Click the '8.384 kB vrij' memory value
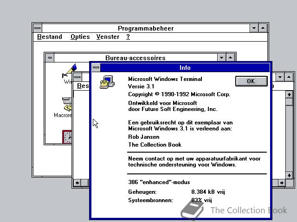 point(208,192)
